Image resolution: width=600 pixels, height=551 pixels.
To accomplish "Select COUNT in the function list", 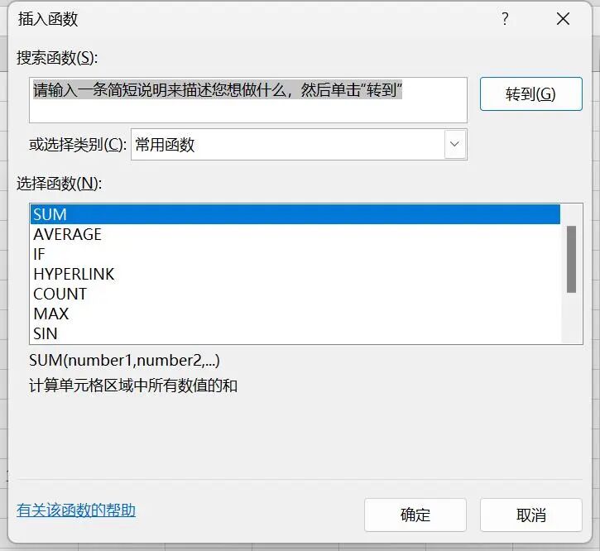I will 295,294.
